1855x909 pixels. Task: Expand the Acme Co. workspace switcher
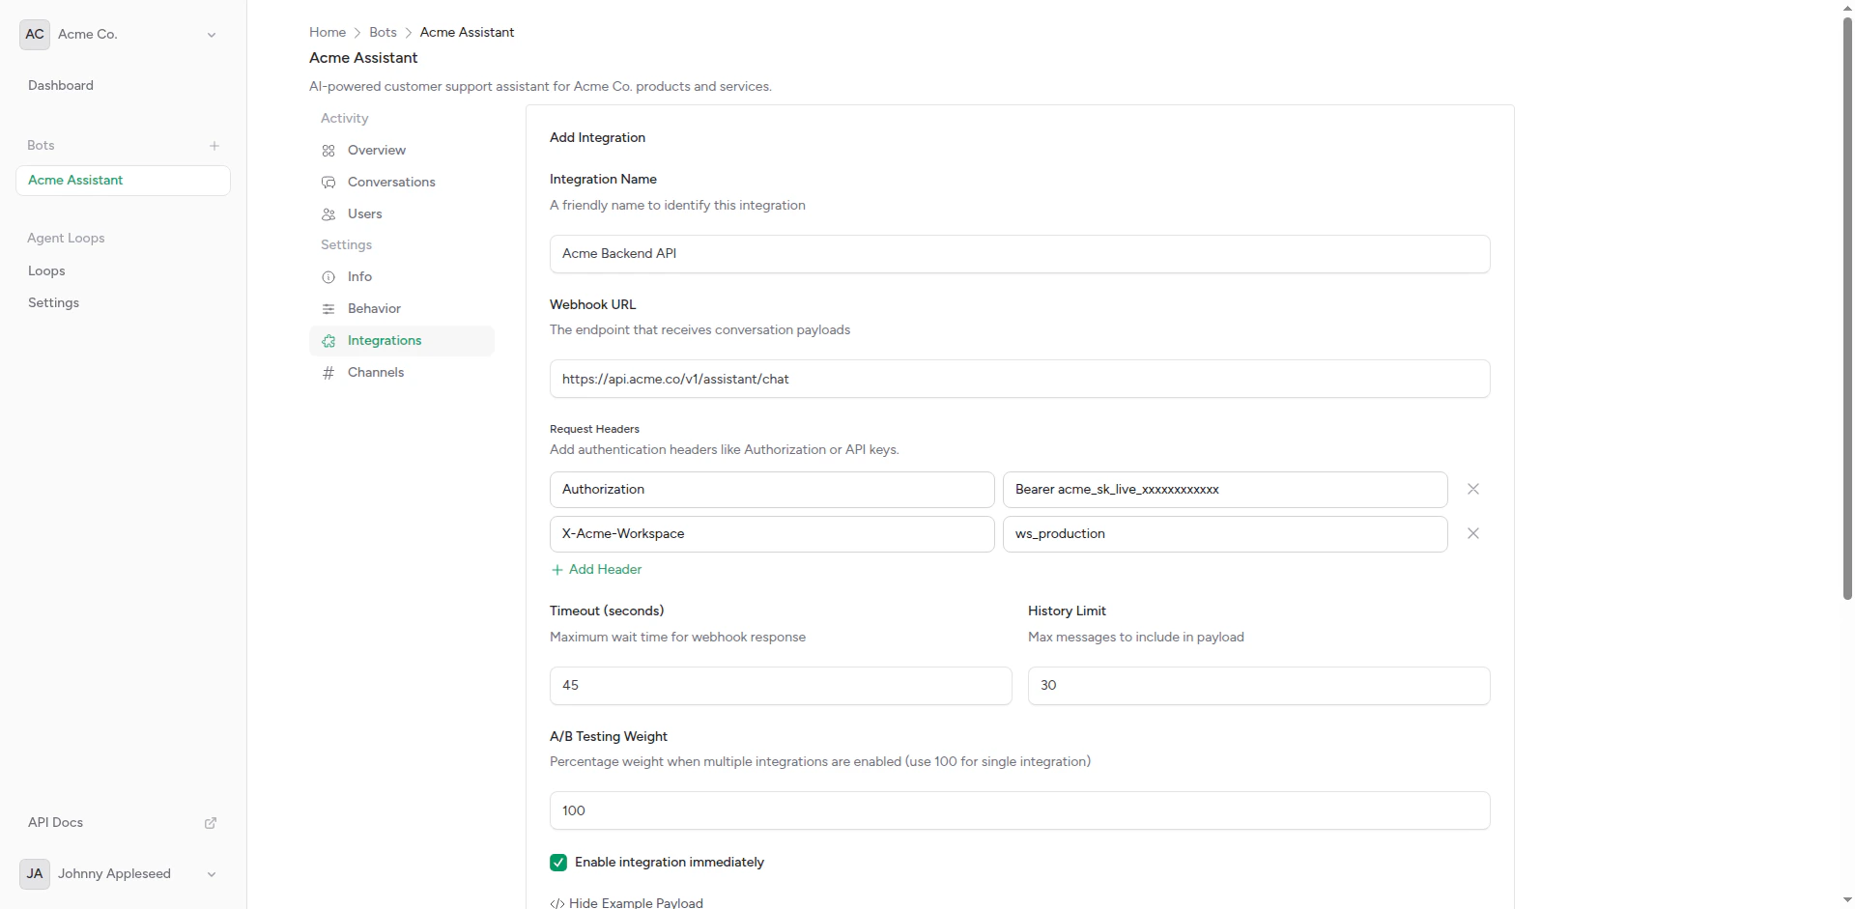tap(212, 34)
